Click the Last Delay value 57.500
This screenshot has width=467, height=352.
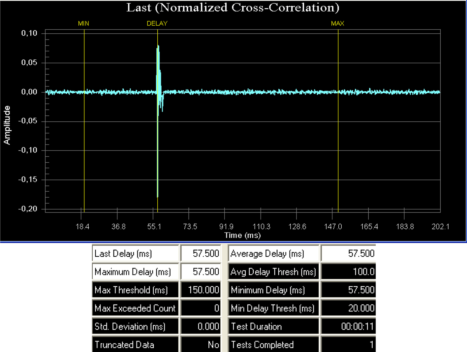(201, 253)
